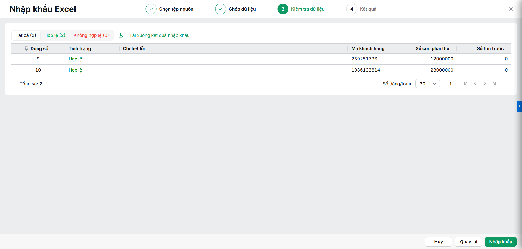This screenshot has width=522, height=249.
Task: Expand the blue side panel arrow
Action: 519,106
